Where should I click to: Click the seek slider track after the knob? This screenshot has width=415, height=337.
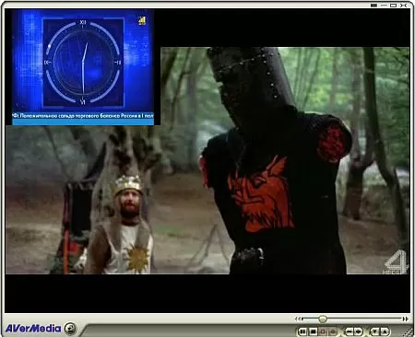point(364,320)
